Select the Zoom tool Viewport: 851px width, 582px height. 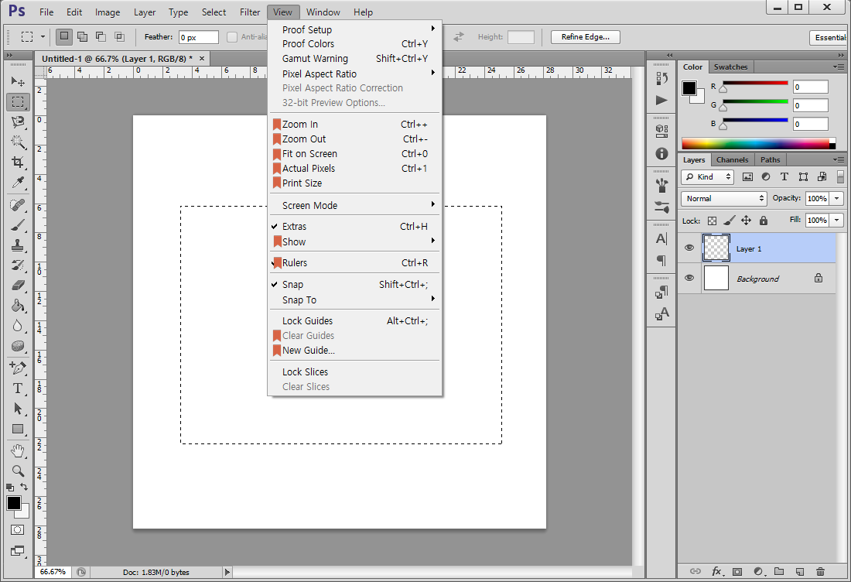tap(18, 471)
